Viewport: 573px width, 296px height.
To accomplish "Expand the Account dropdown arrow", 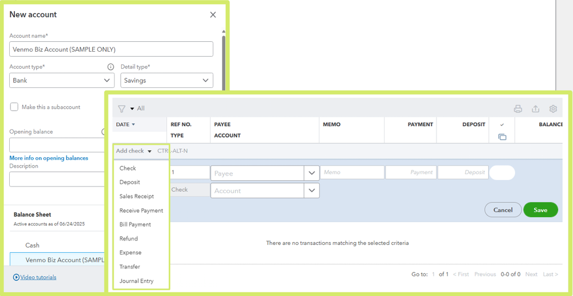I will coord(311,190).
